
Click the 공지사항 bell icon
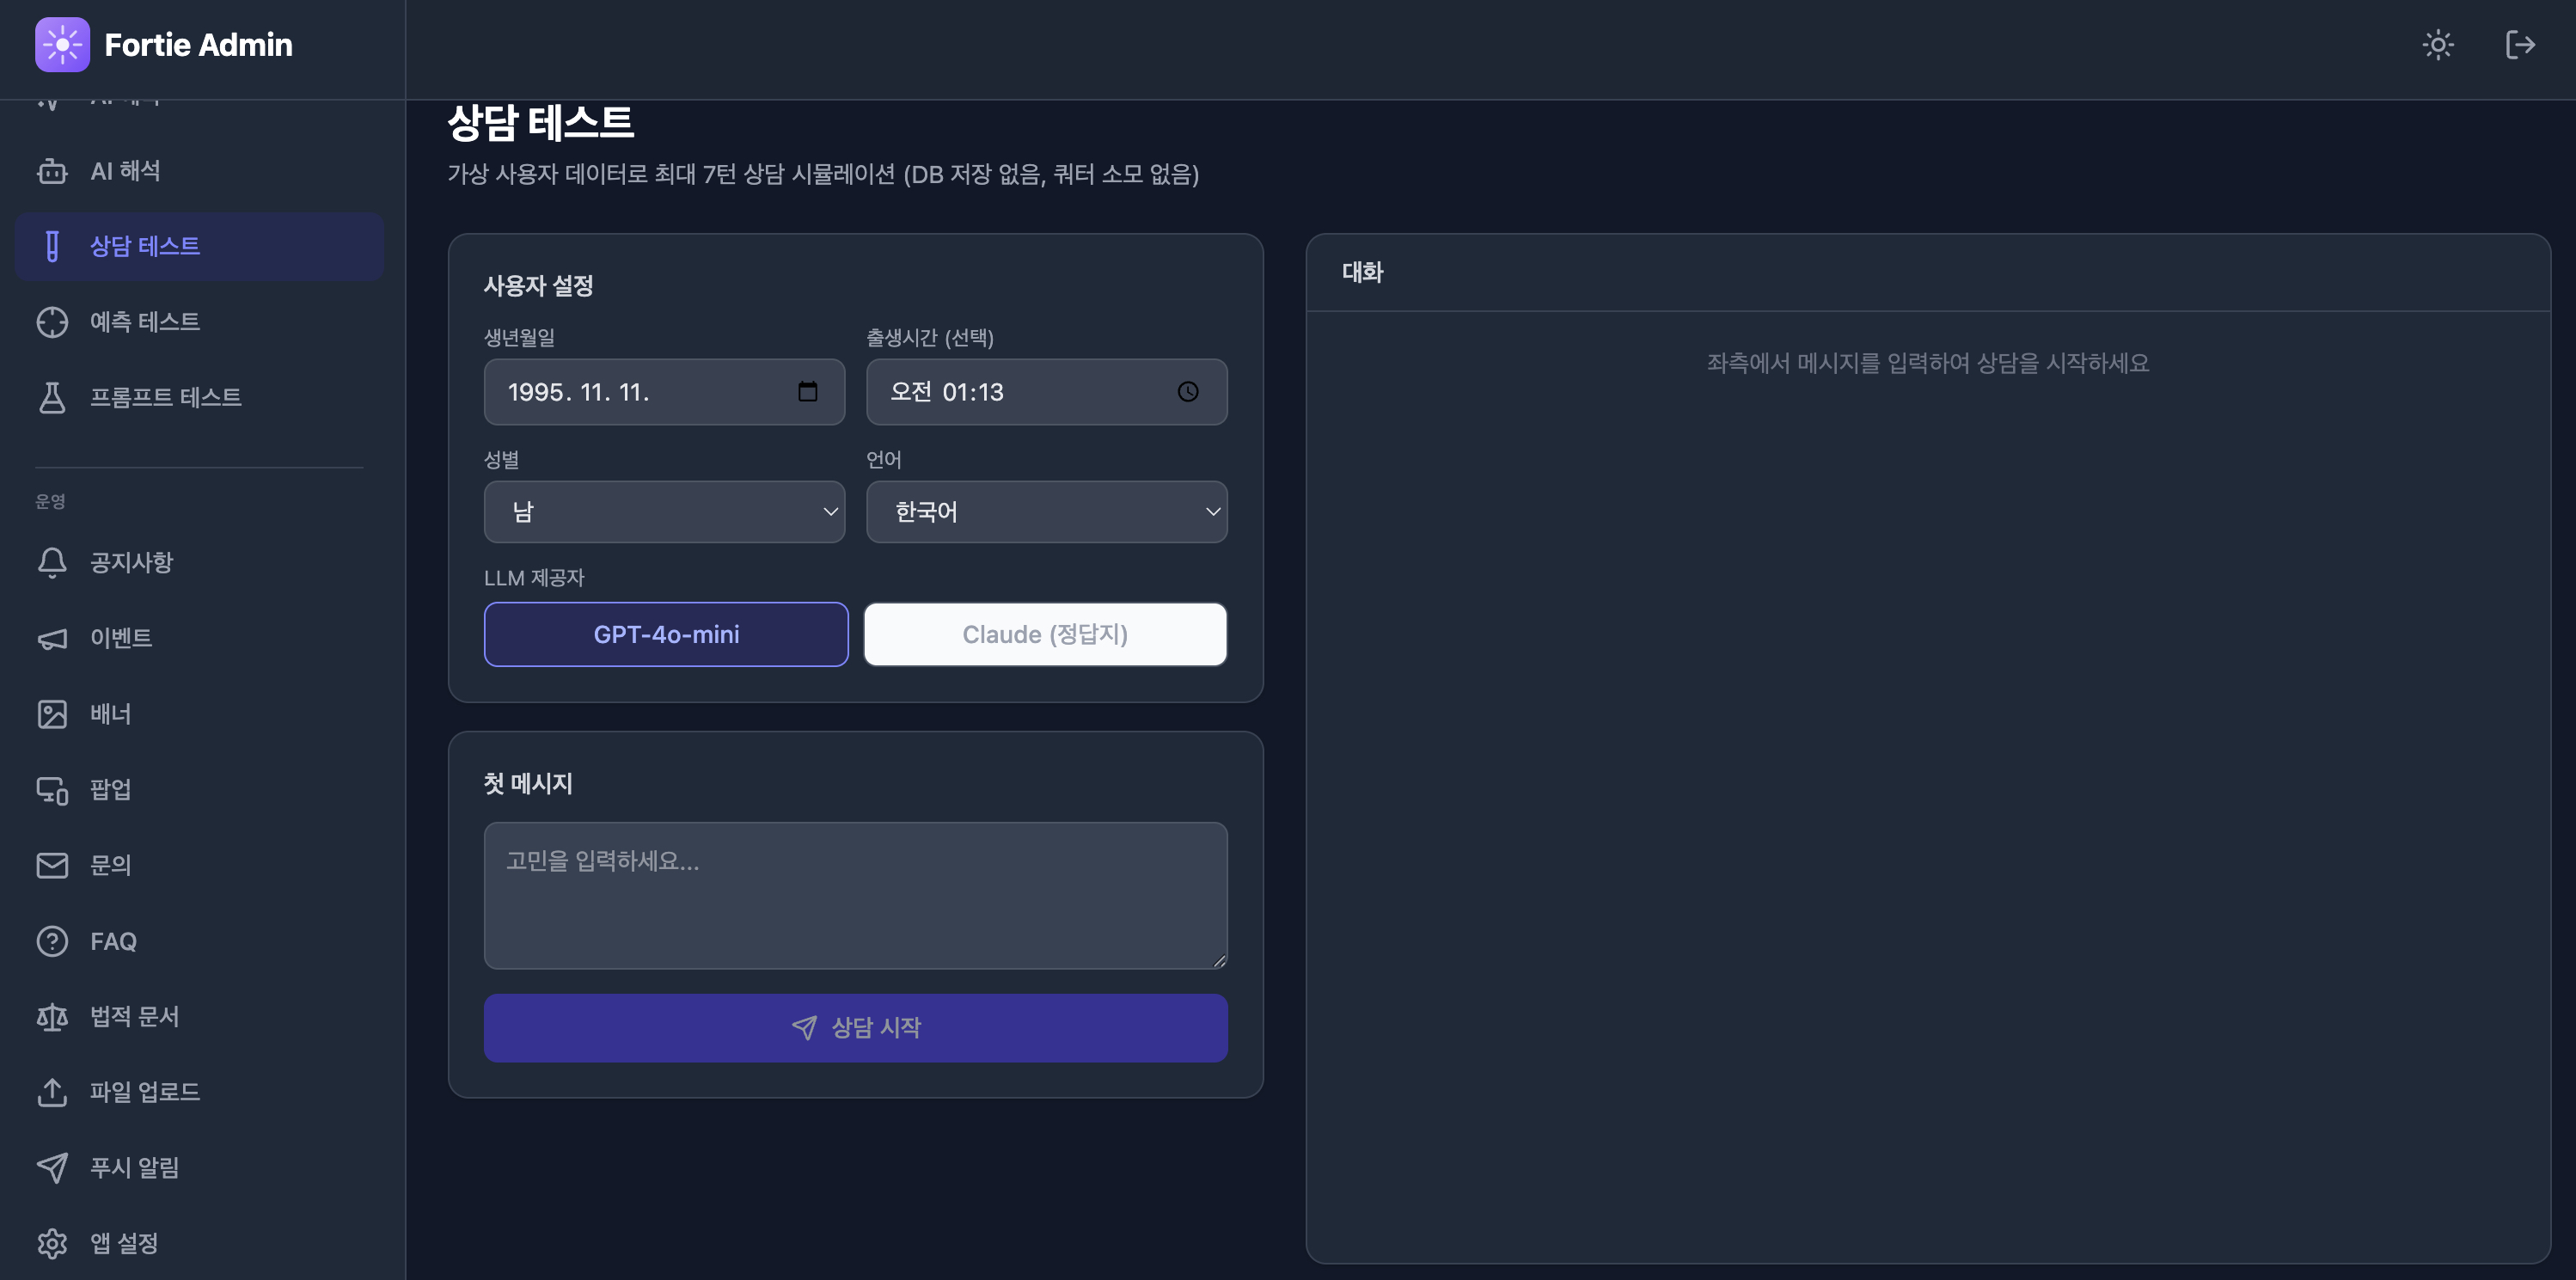click(x=53, y=563)
